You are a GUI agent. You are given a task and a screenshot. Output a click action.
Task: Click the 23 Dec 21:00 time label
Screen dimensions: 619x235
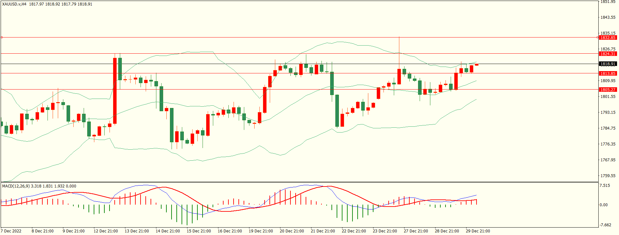coord(385,231)
